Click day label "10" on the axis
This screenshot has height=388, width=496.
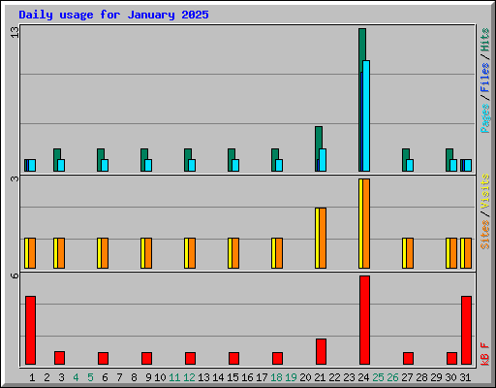[x=160, y=377]
